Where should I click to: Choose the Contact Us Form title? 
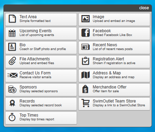coord(35,73)
